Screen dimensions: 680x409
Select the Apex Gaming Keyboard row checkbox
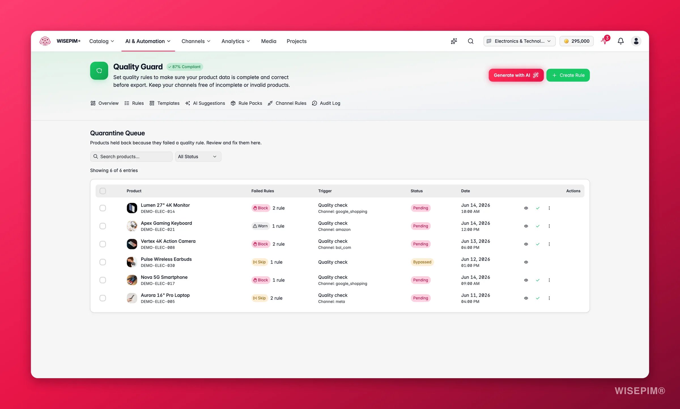[103, 226]
